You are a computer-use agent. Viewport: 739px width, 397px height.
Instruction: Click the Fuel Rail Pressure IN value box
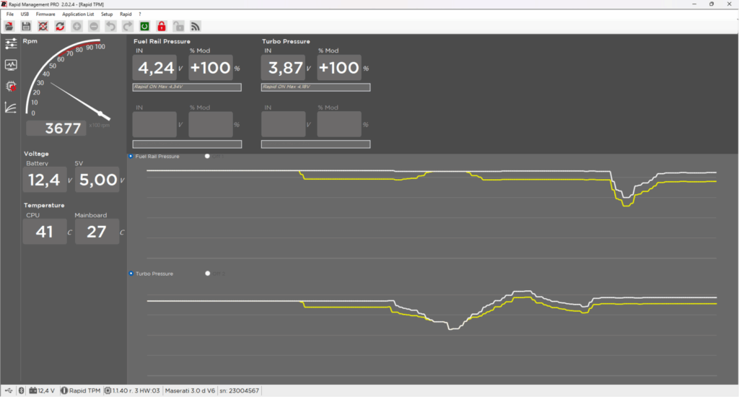154,68
